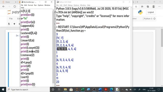The width and height of the screenshot is (163, 92).
Task: Open the Help menu in the IDLE editor
Action: tap(22, 8)
